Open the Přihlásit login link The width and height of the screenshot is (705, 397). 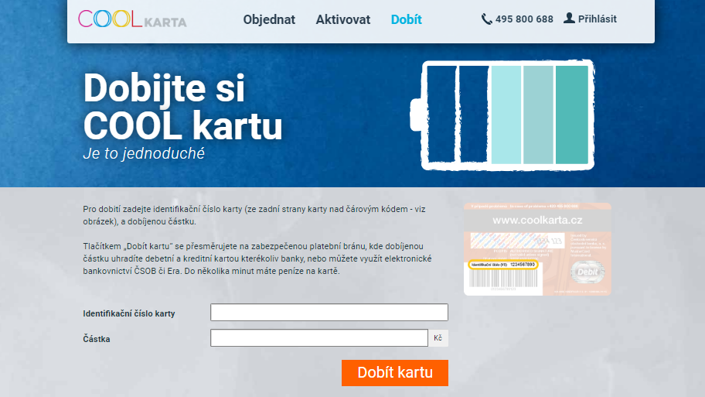tap(597, 19)
